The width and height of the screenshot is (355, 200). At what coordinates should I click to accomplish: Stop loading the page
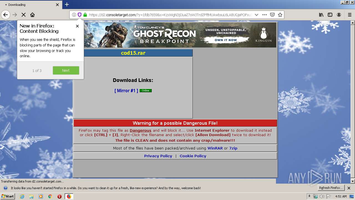(x=24, y=15)
